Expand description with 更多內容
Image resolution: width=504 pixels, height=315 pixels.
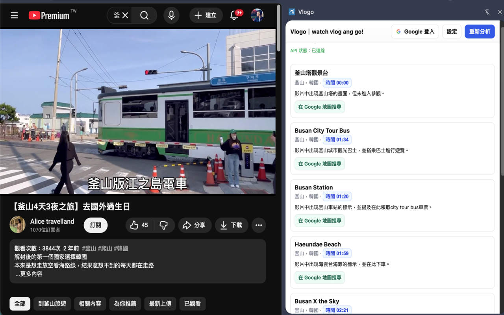click(29, 274)
